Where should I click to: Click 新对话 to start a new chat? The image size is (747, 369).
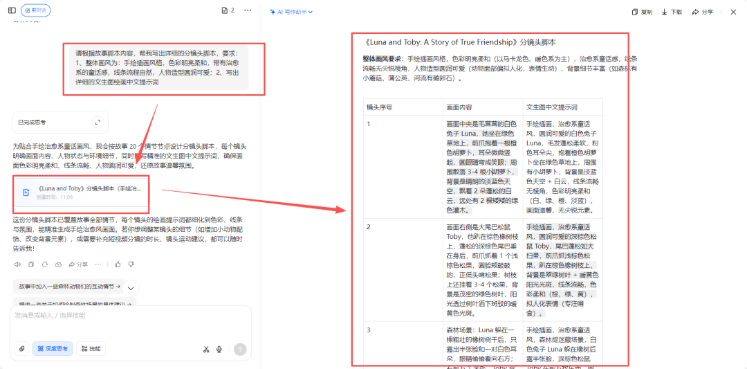coord(35,10)
